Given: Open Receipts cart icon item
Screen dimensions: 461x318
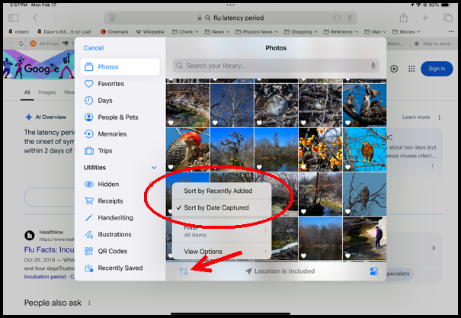Looking at the screenshot, I should pos(120,201).
